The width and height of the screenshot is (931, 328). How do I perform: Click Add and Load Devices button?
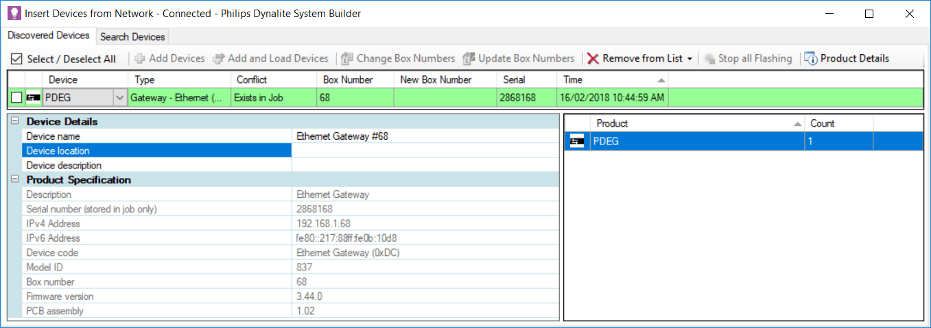pyautogui.click(x=271, y=59)
